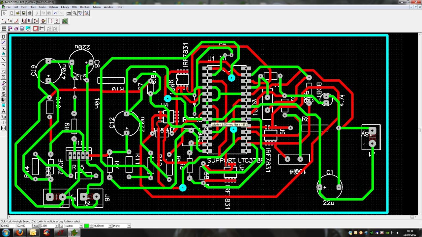Select the Place Polygon tool
Viewport: 422px width, 237px height.
pyautogui.click(x=4, y=71)
